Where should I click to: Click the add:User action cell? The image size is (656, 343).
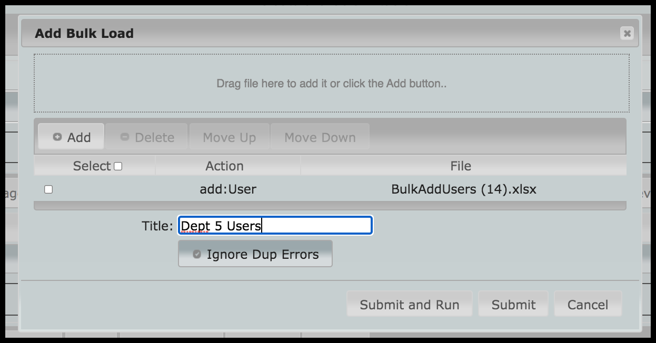(x=228, y=189)
